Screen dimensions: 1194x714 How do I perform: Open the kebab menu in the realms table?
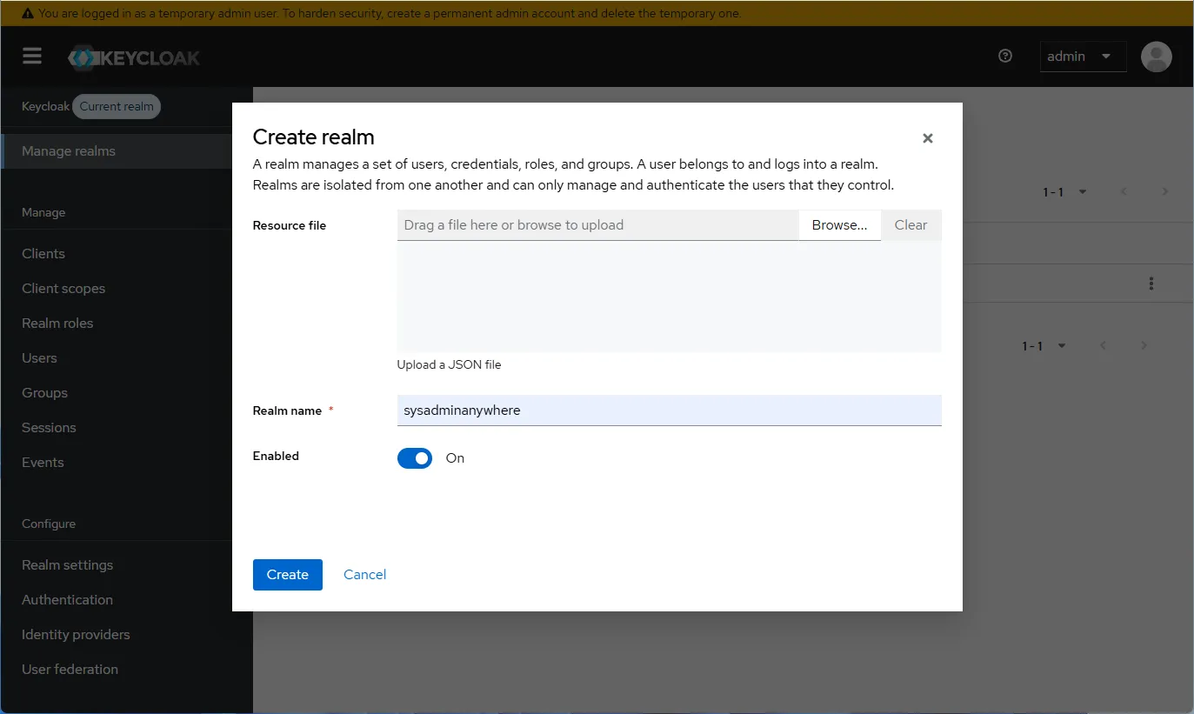point(1151,283)
